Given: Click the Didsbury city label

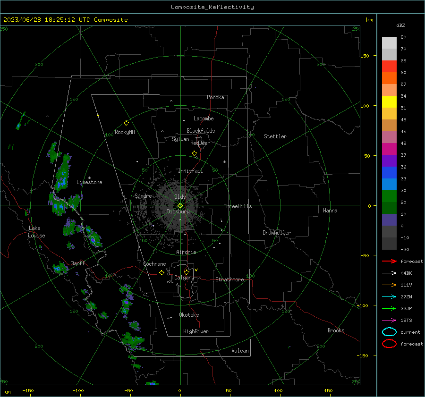Looking at the screenshot, I should tap(178, 211).
